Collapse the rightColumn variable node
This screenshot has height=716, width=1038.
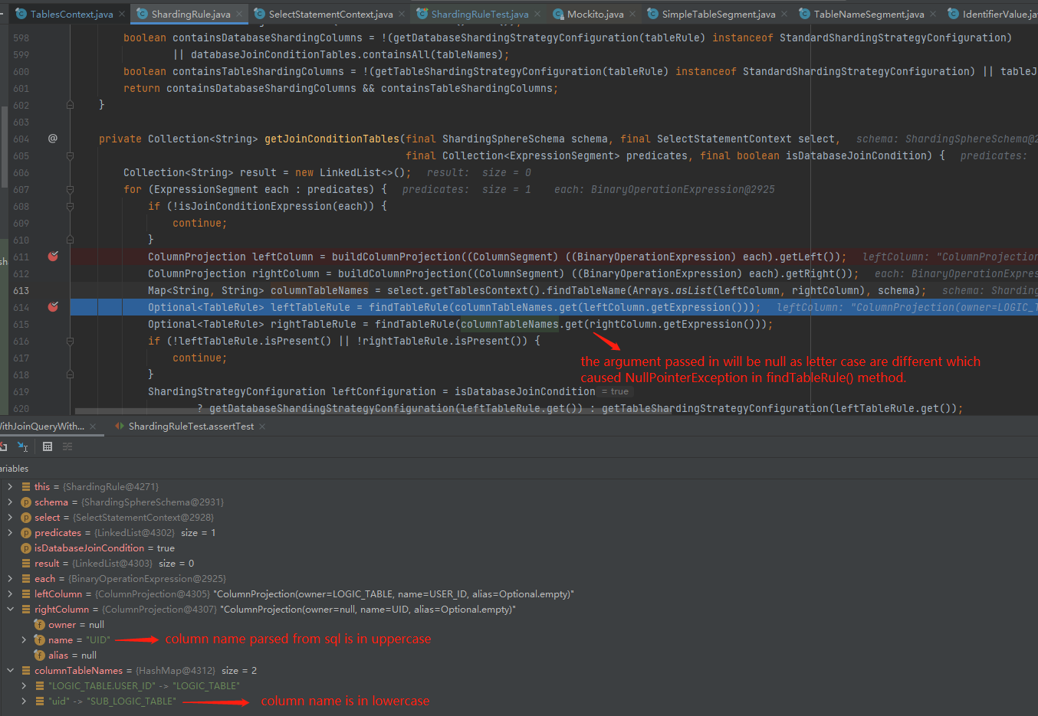[9, 609]
